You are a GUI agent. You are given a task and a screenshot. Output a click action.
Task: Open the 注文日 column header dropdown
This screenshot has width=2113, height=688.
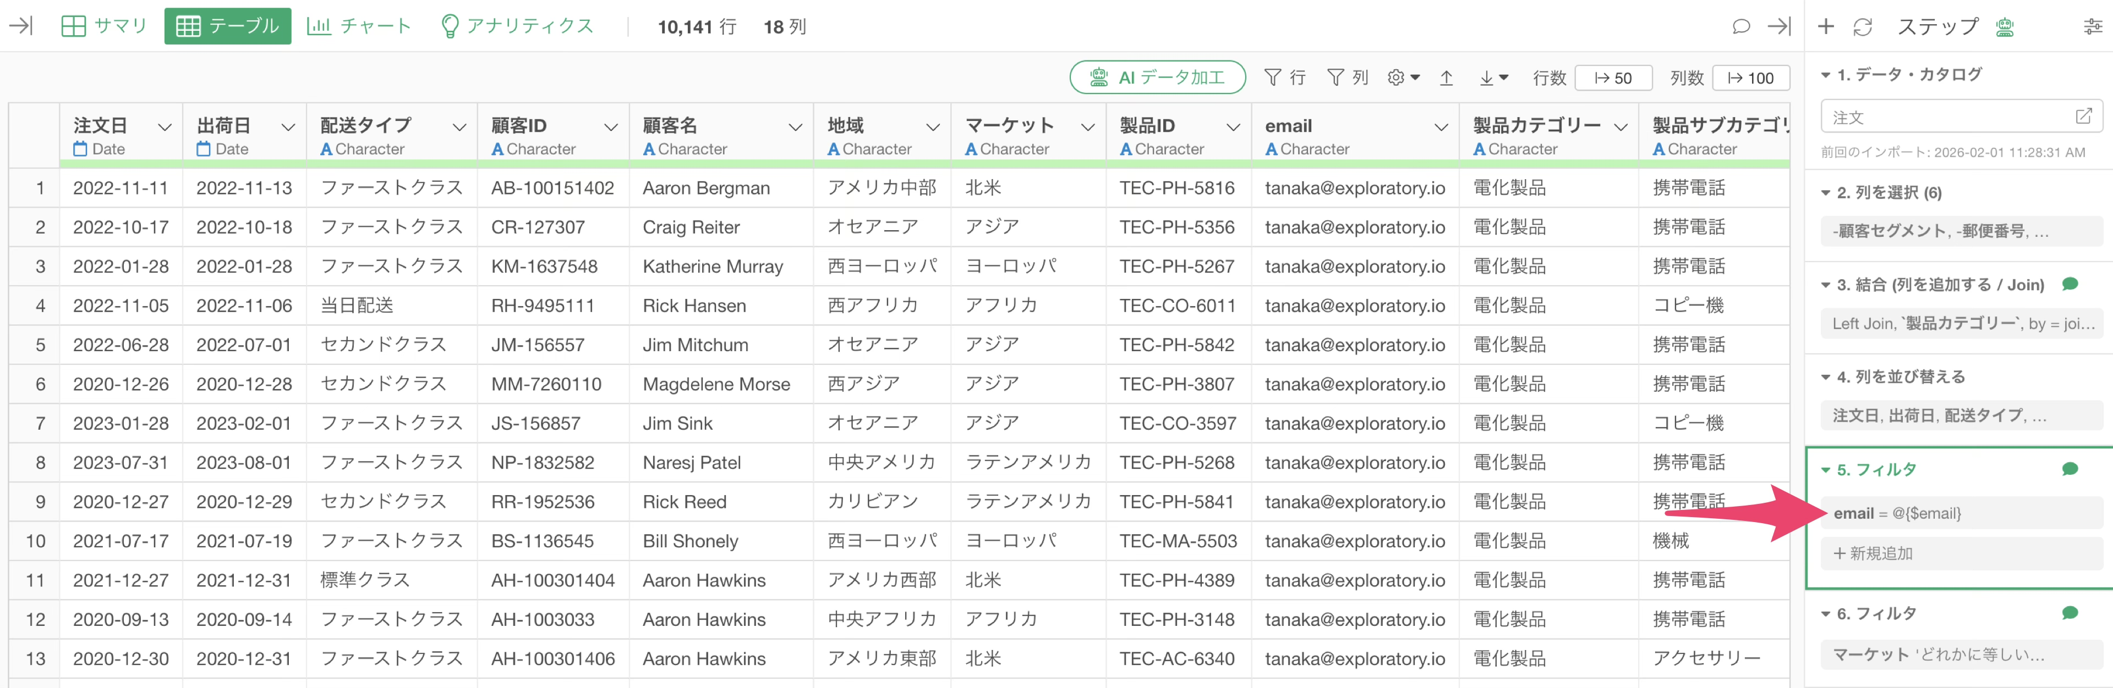(x=165, y=127)
